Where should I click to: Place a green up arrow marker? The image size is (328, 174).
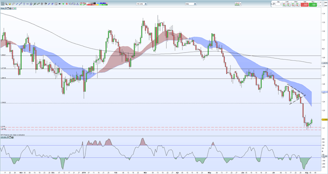(63, 4)
